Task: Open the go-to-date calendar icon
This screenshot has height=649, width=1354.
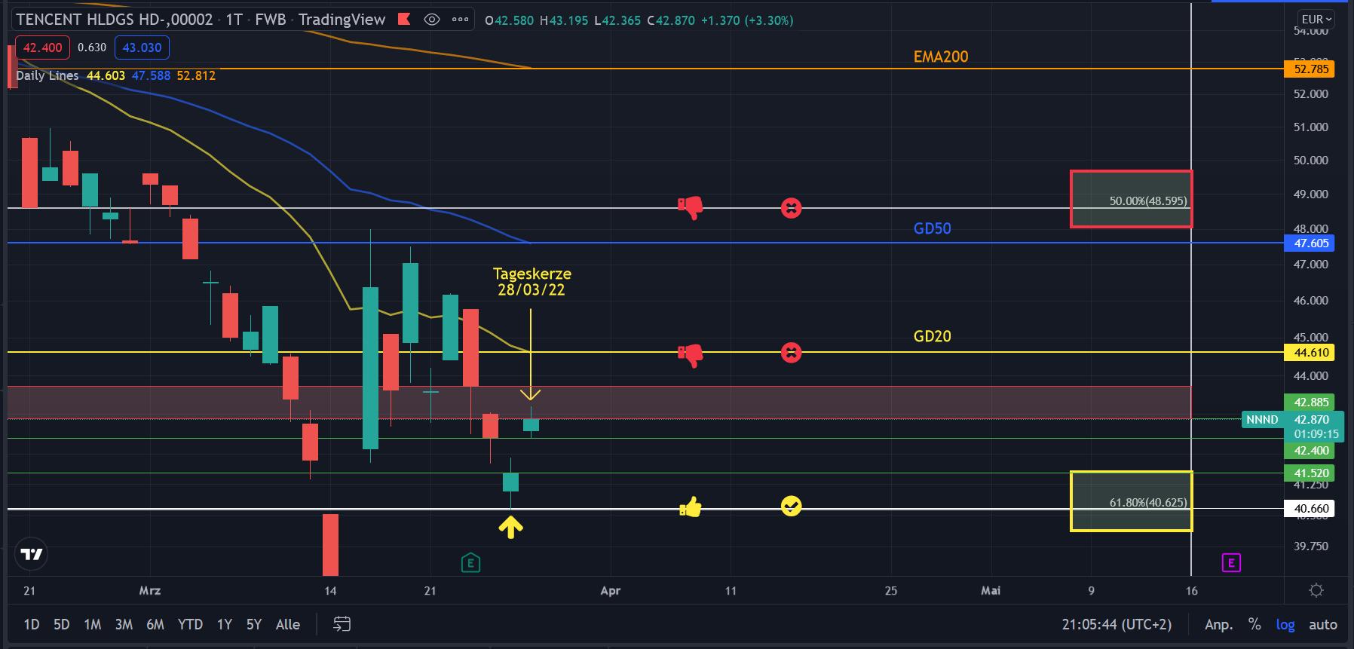Action: (x=342, y=624)
